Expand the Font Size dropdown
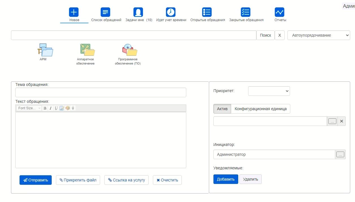This screenshot has height=202, width=355. click(29, 108)
